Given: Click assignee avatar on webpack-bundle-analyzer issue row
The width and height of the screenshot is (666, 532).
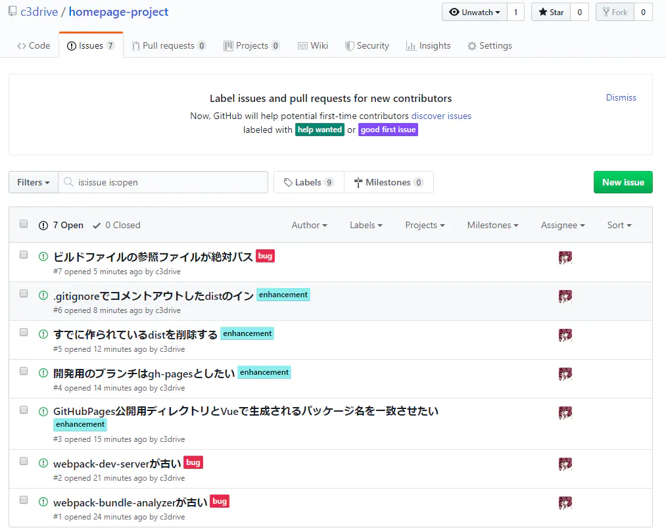Looking at the screenshot, I should [565, 502].
